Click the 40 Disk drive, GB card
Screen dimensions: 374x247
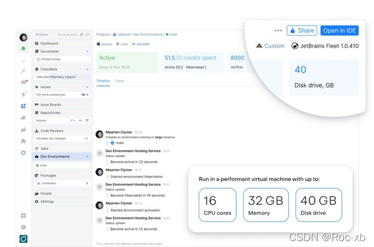coord(324,78)
